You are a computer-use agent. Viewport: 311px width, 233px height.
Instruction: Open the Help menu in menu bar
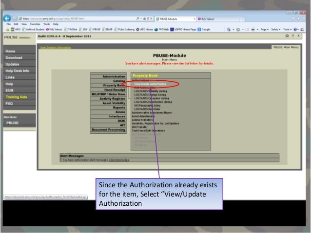coord(56,24)
